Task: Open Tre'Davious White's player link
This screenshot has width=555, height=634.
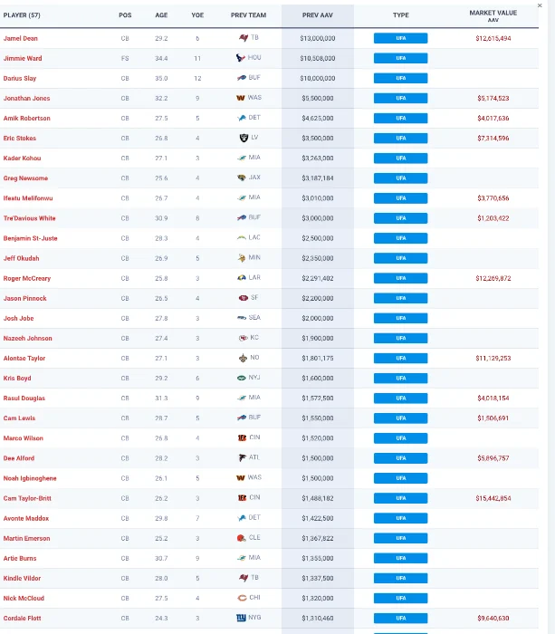Action: tap(29, 218)
